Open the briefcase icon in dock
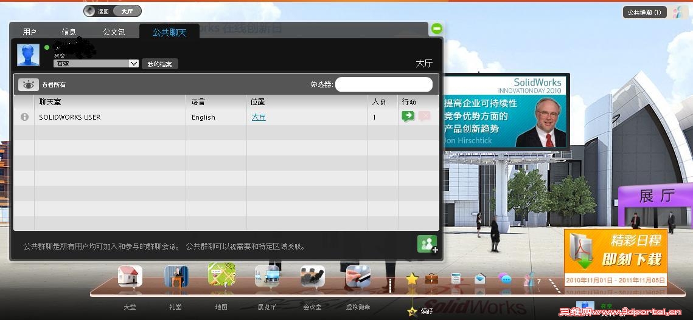693x320 pixels. tap(431, 279)
